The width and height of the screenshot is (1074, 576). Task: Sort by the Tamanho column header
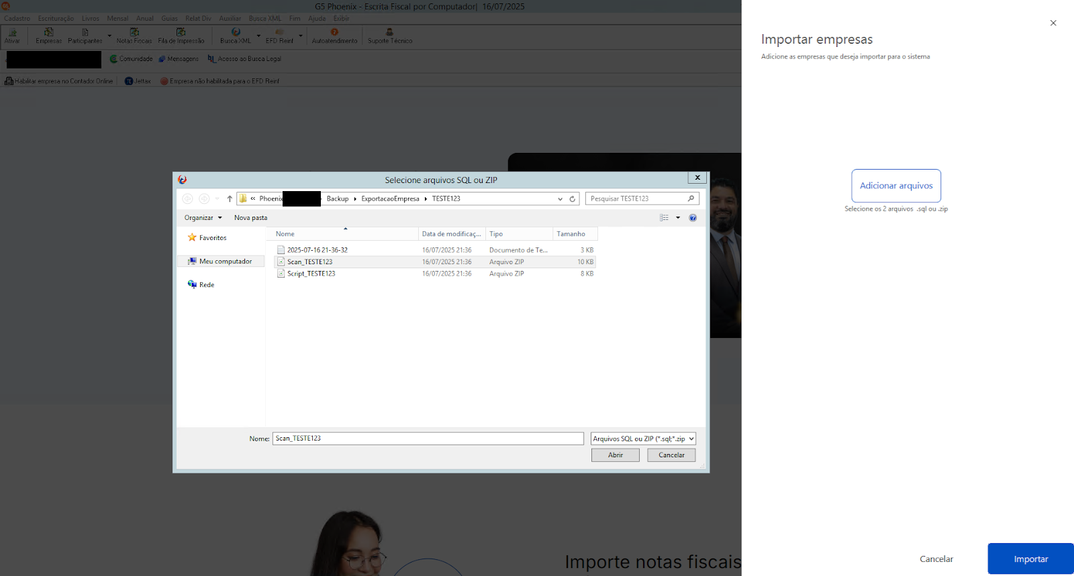[x=575, y=234]
